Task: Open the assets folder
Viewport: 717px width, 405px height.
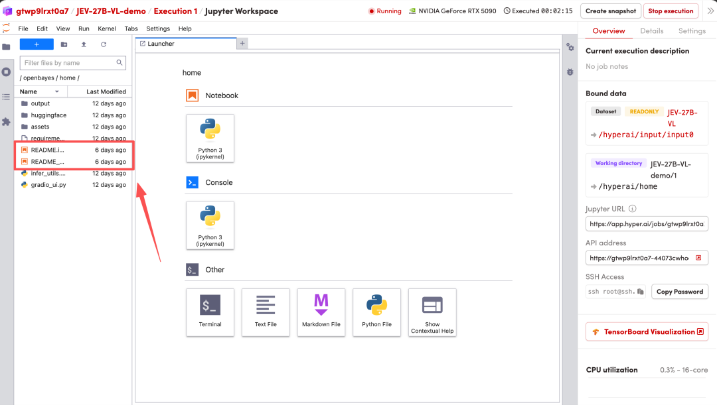Action: 73,127
